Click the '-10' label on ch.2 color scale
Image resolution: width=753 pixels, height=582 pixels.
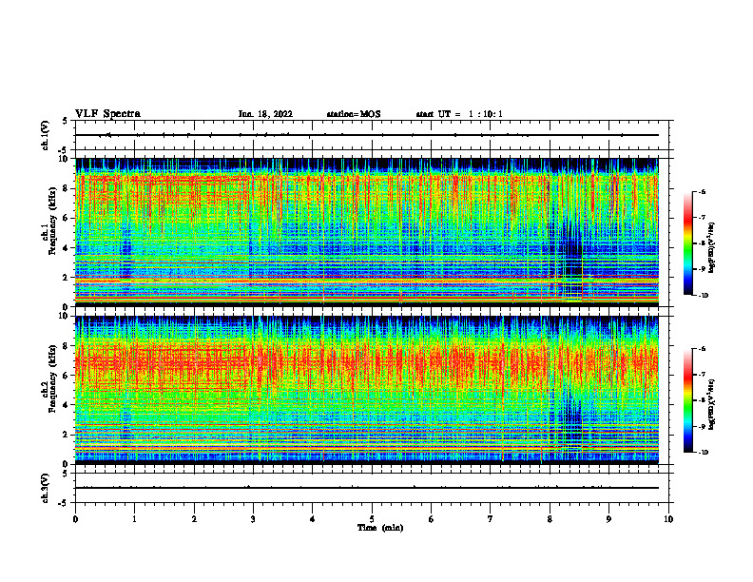point(703,453)
